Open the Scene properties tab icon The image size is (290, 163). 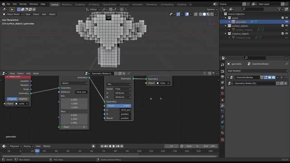click(222, 88)
